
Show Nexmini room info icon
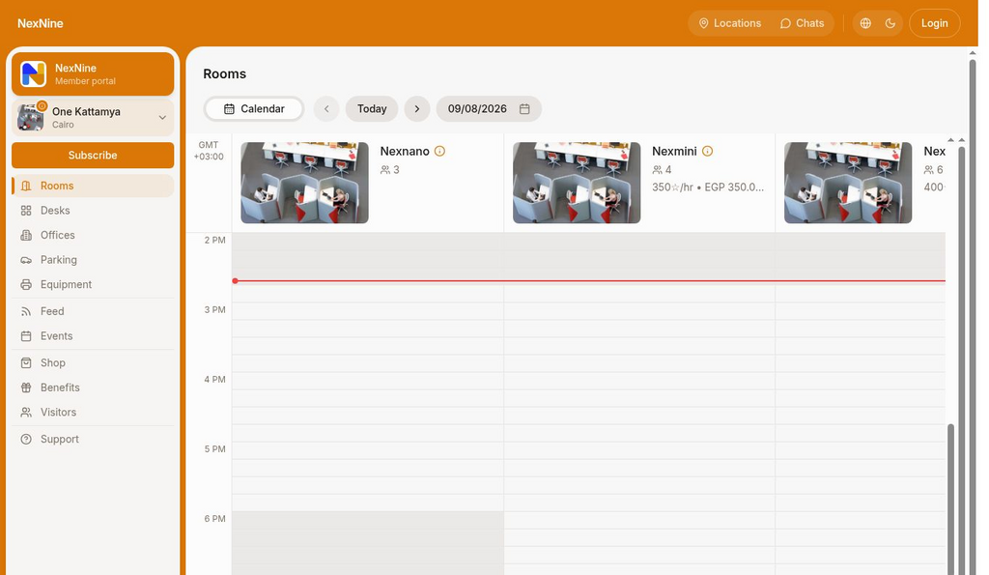click(x=707, y=151)
